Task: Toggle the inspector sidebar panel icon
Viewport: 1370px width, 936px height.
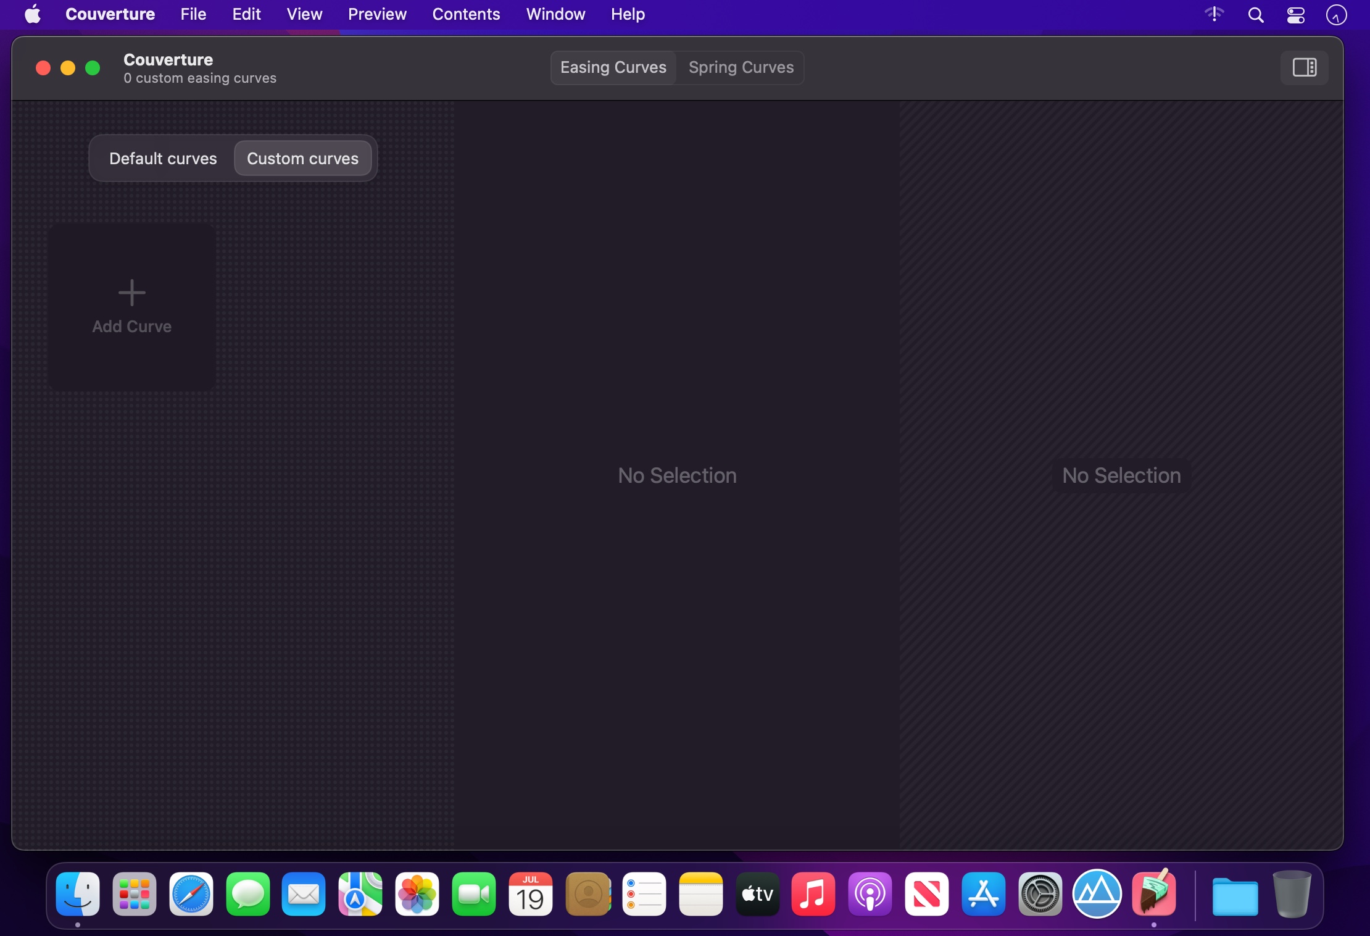Action: (1304, 67)
